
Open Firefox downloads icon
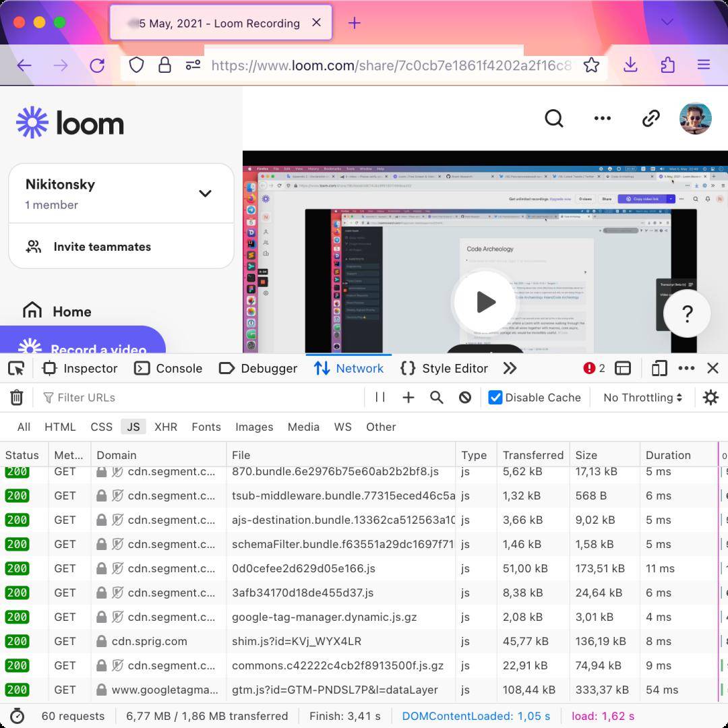(x=630, y=65)
